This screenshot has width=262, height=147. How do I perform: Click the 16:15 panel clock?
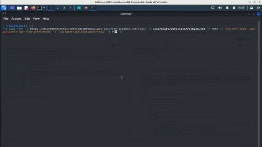tap(241, 8)
